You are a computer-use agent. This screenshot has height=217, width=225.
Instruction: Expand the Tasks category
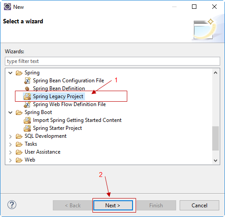pos(11,144)
